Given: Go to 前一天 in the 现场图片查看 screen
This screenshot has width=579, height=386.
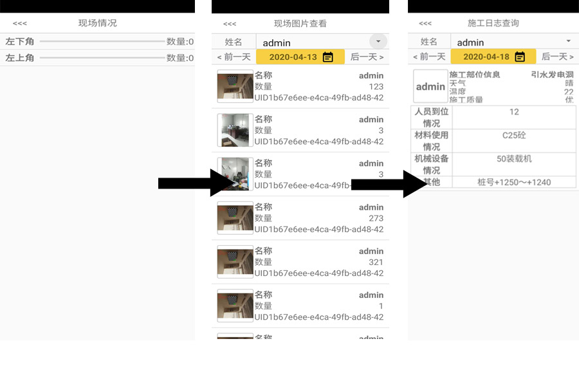Looking at the screenshot, I should click(x=234, y=57).
